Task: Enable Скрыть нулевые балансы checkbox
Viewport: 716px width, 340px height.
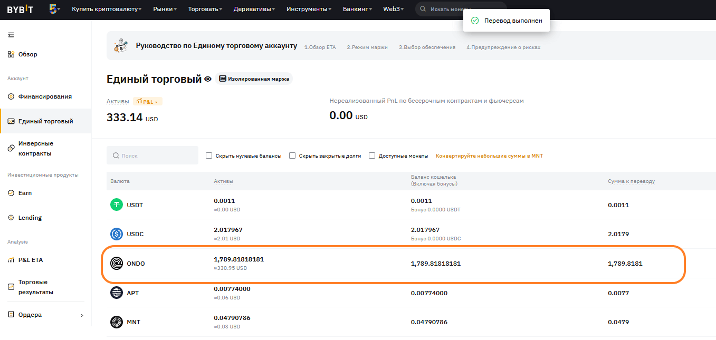Action: 209,156
